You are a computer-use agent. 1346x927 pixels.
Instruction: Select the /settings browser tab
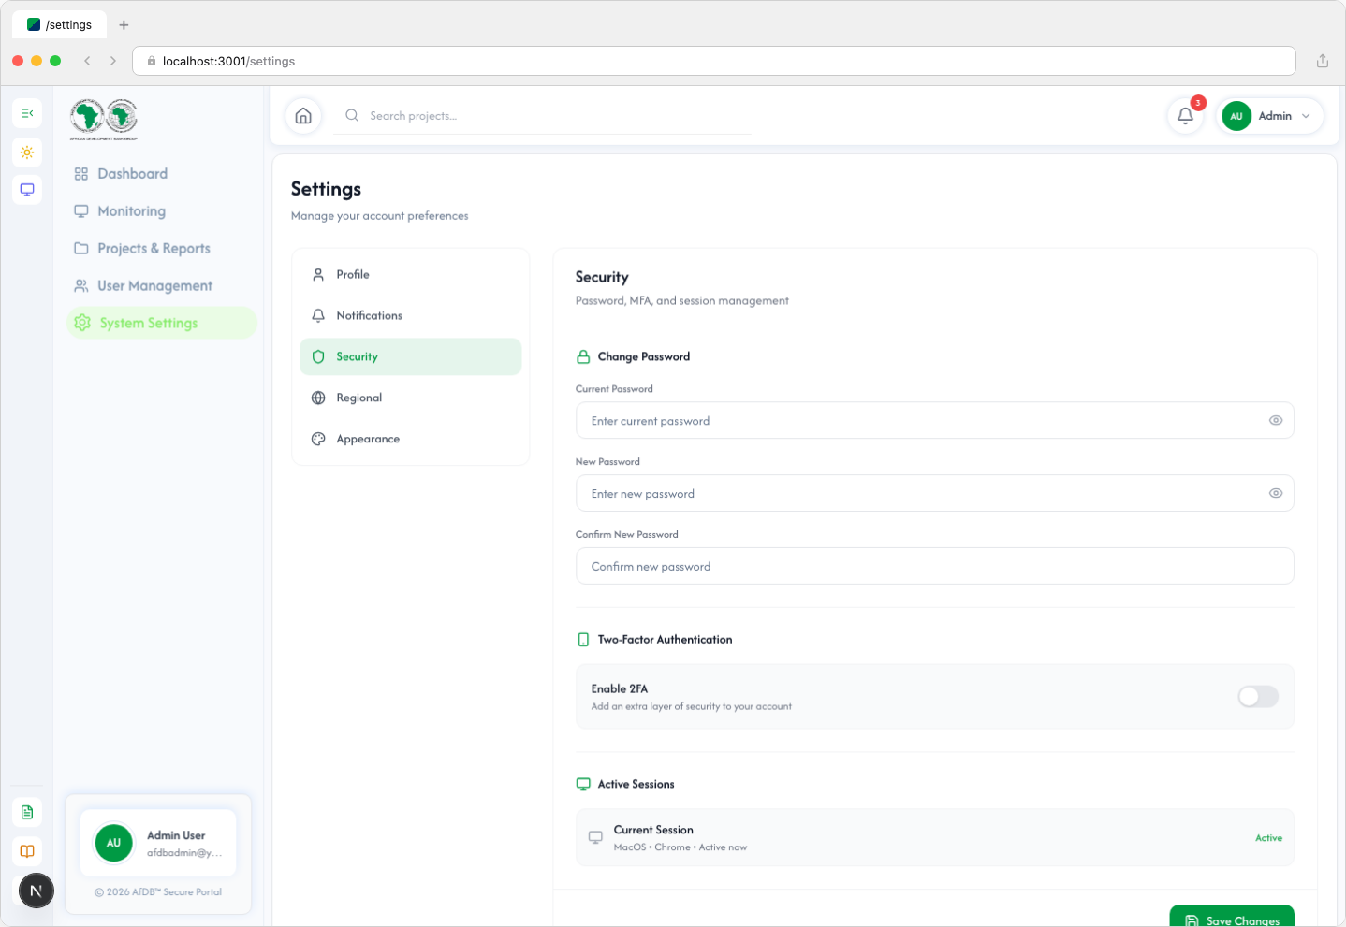(x=59, y=25)
